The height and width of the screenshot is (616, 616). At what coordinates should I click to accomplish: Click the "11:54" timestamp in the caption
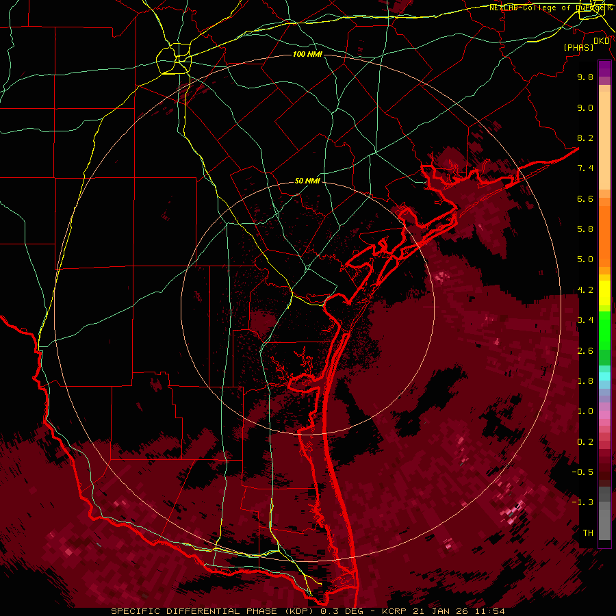tap(491, 611)
